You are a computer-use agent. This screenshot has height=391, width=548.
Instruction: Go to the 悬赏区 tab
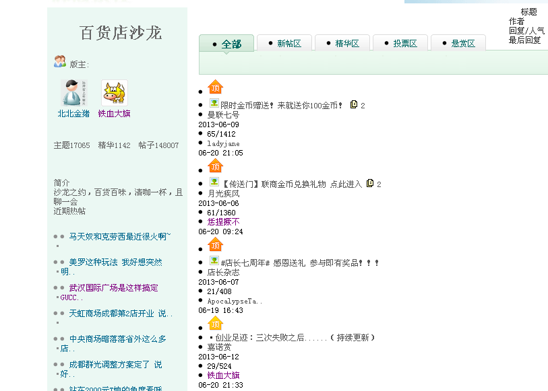coord(458,44)
